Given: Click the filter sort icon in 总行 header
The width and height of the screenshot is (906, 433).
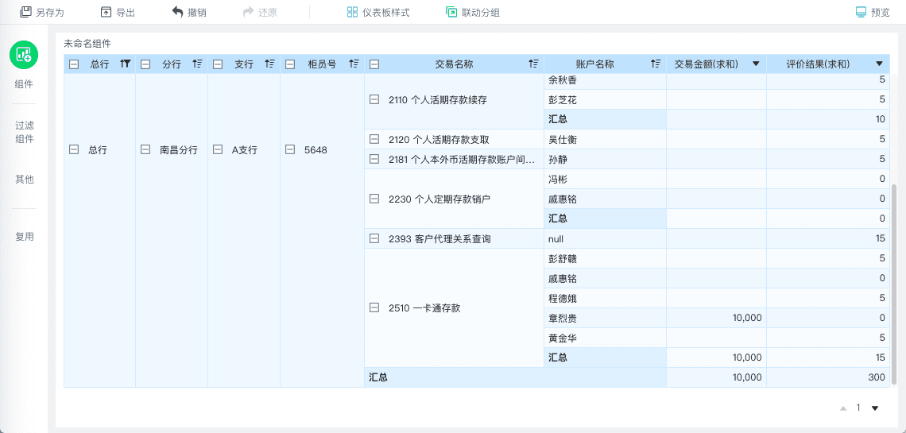Looking at the screenshot, I should (x=125, y=64).
